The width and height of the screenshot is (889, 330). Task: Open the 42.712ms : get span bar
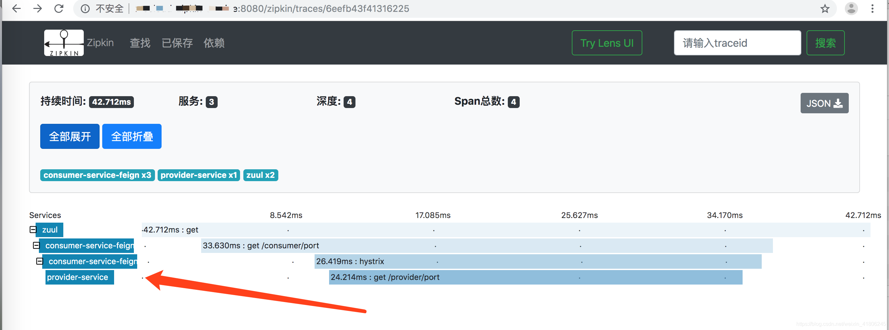pyautogui.click(x=506, y=230)
